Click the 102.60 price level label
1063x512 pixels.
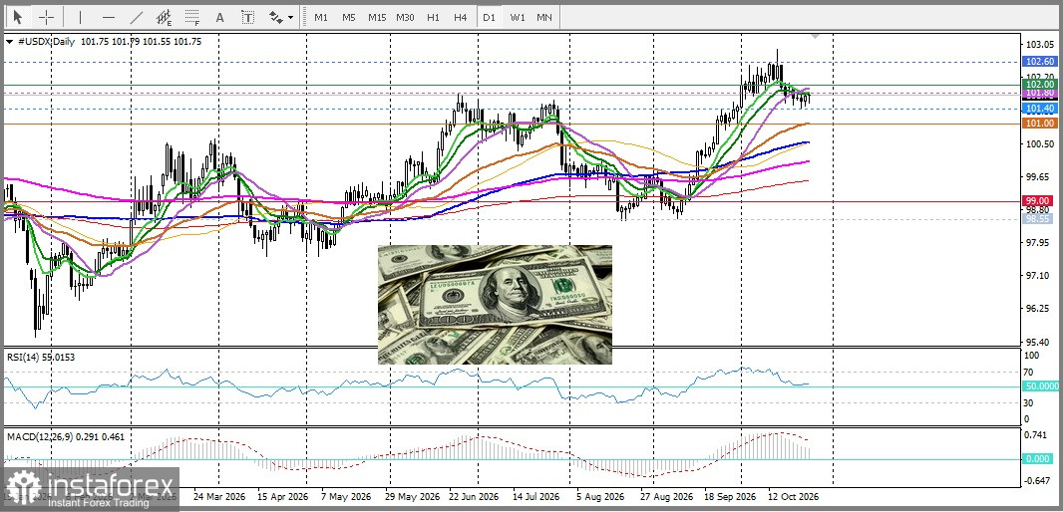click(1039, 61)
